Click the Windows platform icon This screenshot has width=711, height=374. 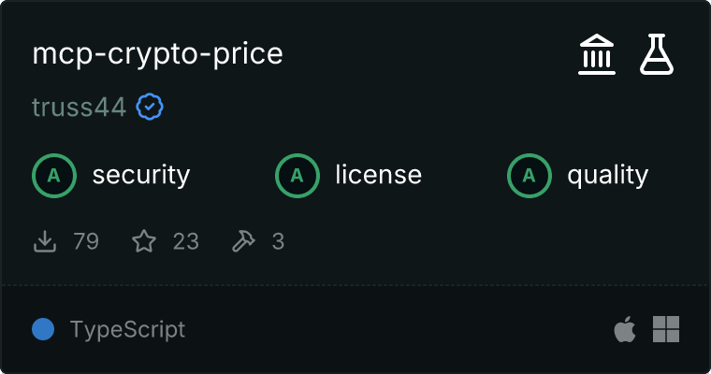pyautogui.click(x=666, y=329)
